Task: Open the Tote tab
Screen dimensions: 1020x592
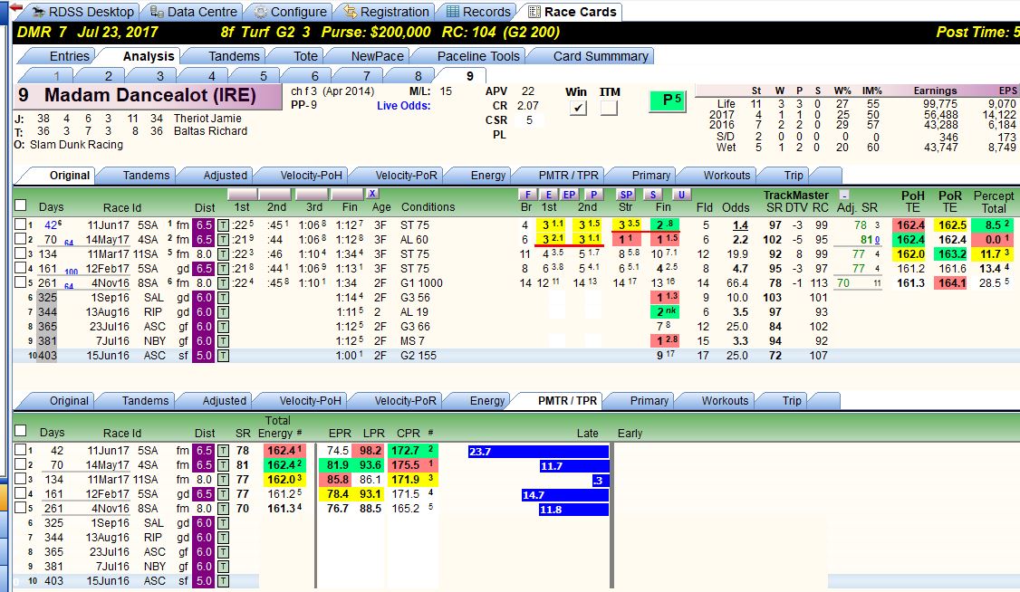Action: pos(305,56)
